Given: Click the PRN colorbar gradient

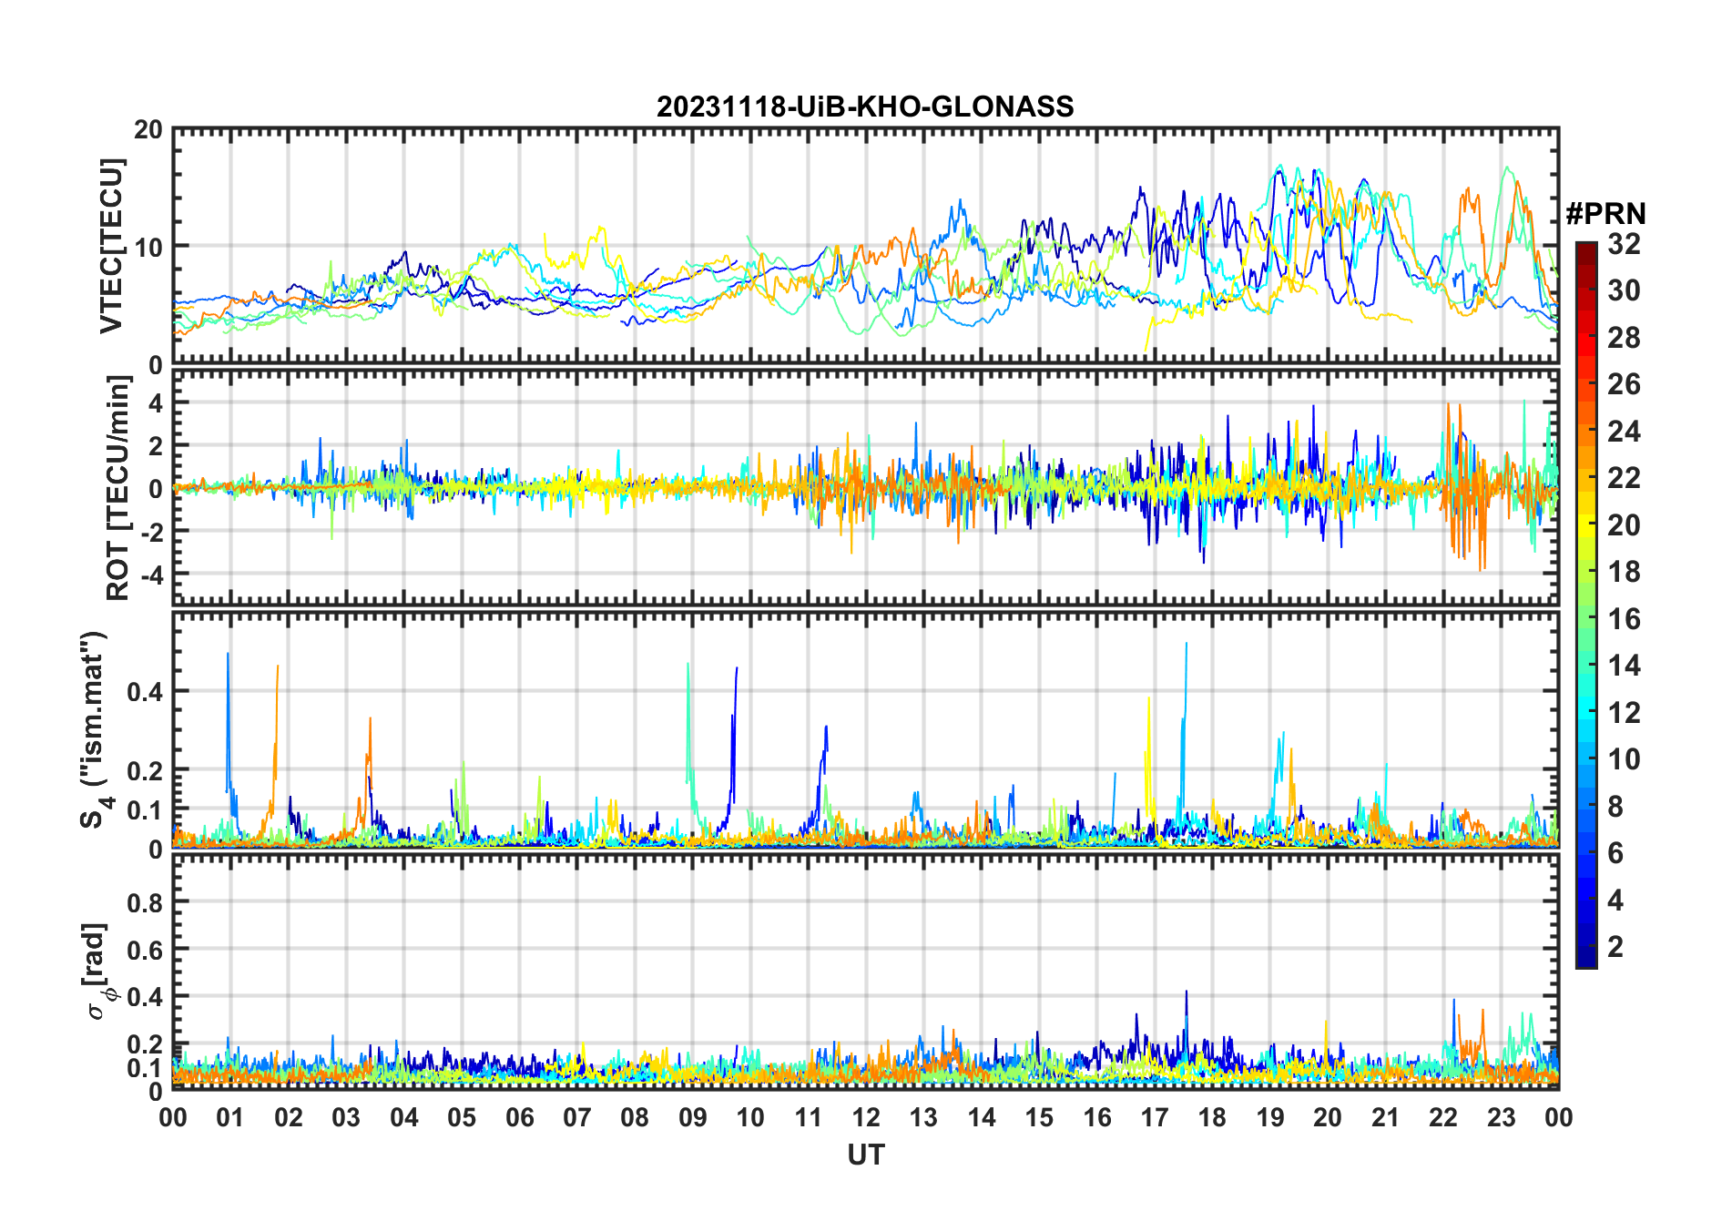Looking at the screenshot, I should click(1586, 605).
